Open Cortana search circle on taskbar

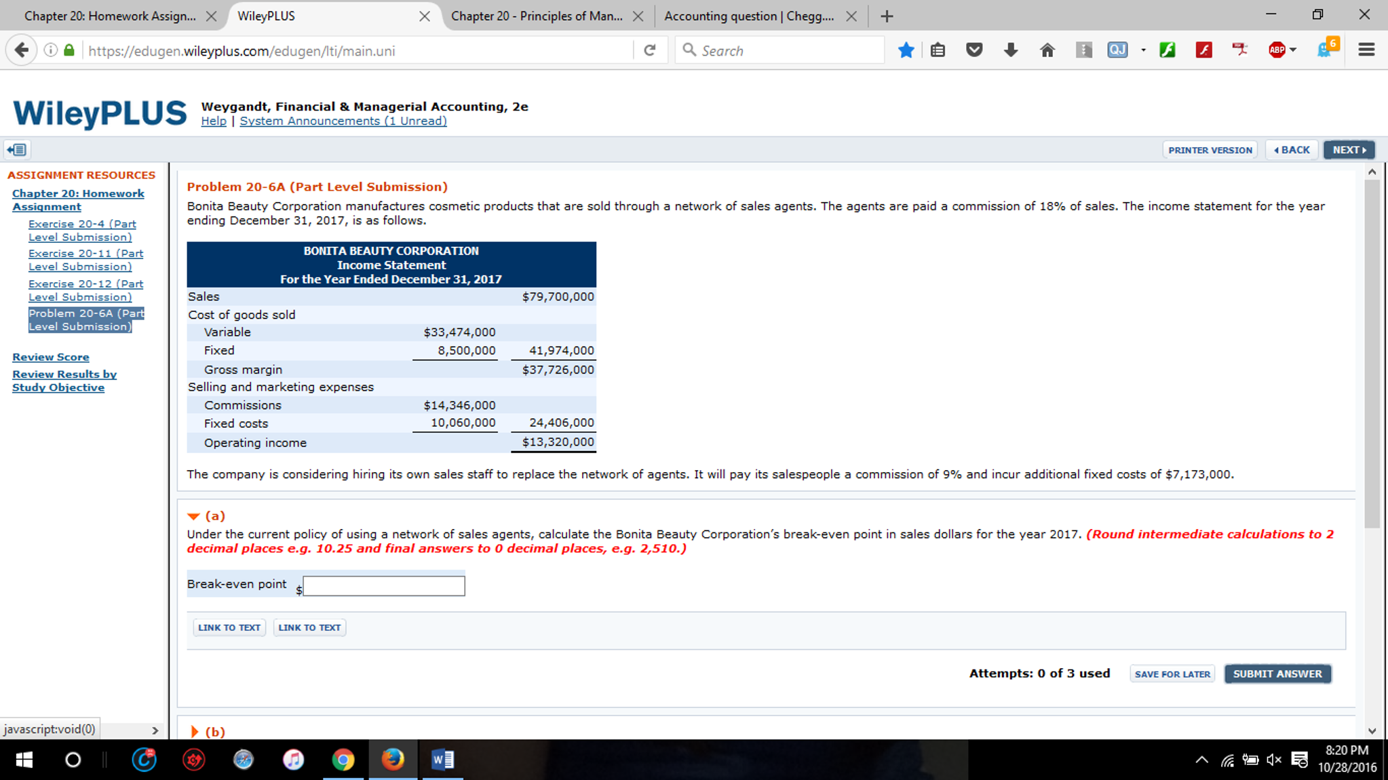point(73,760)
